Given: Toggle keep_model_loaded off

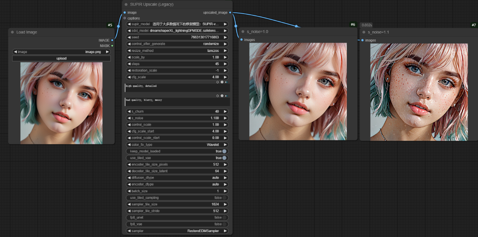Looking at the screenshot, I should pyautogui.click(x=224, y=151).
